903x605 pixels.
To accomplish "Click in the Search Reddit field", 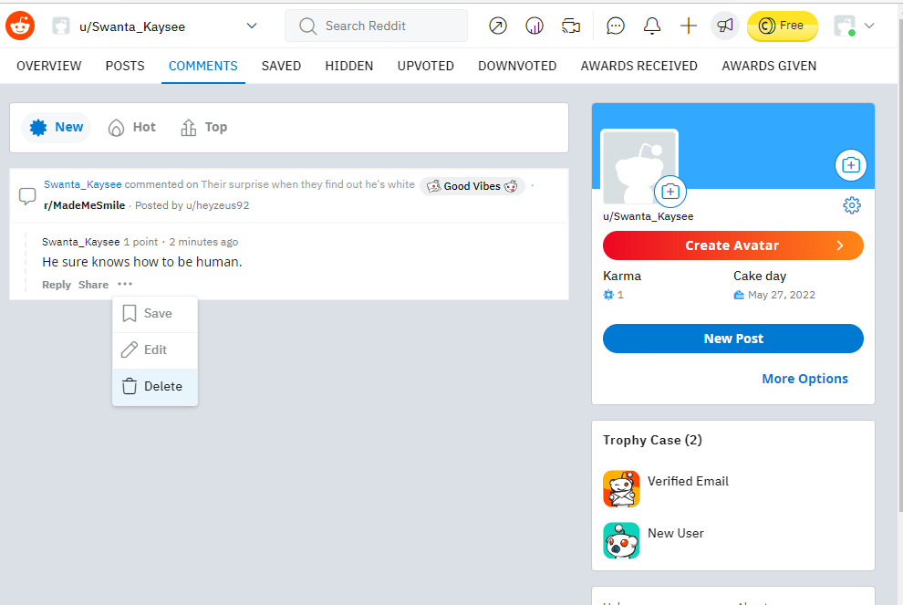I will (388, 26).
